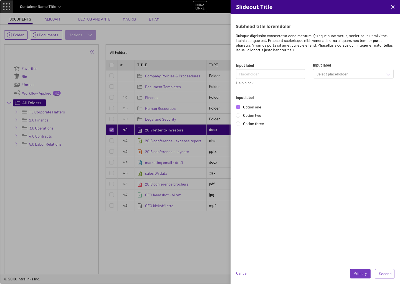Toggle the select-all header checkbox

click(112, 65)
